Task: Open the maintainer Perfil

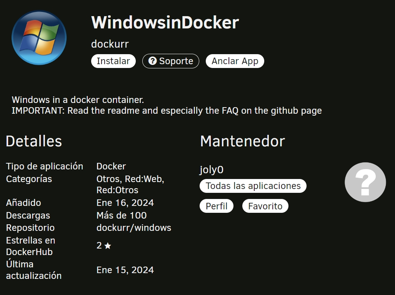Action: [217, 206]
